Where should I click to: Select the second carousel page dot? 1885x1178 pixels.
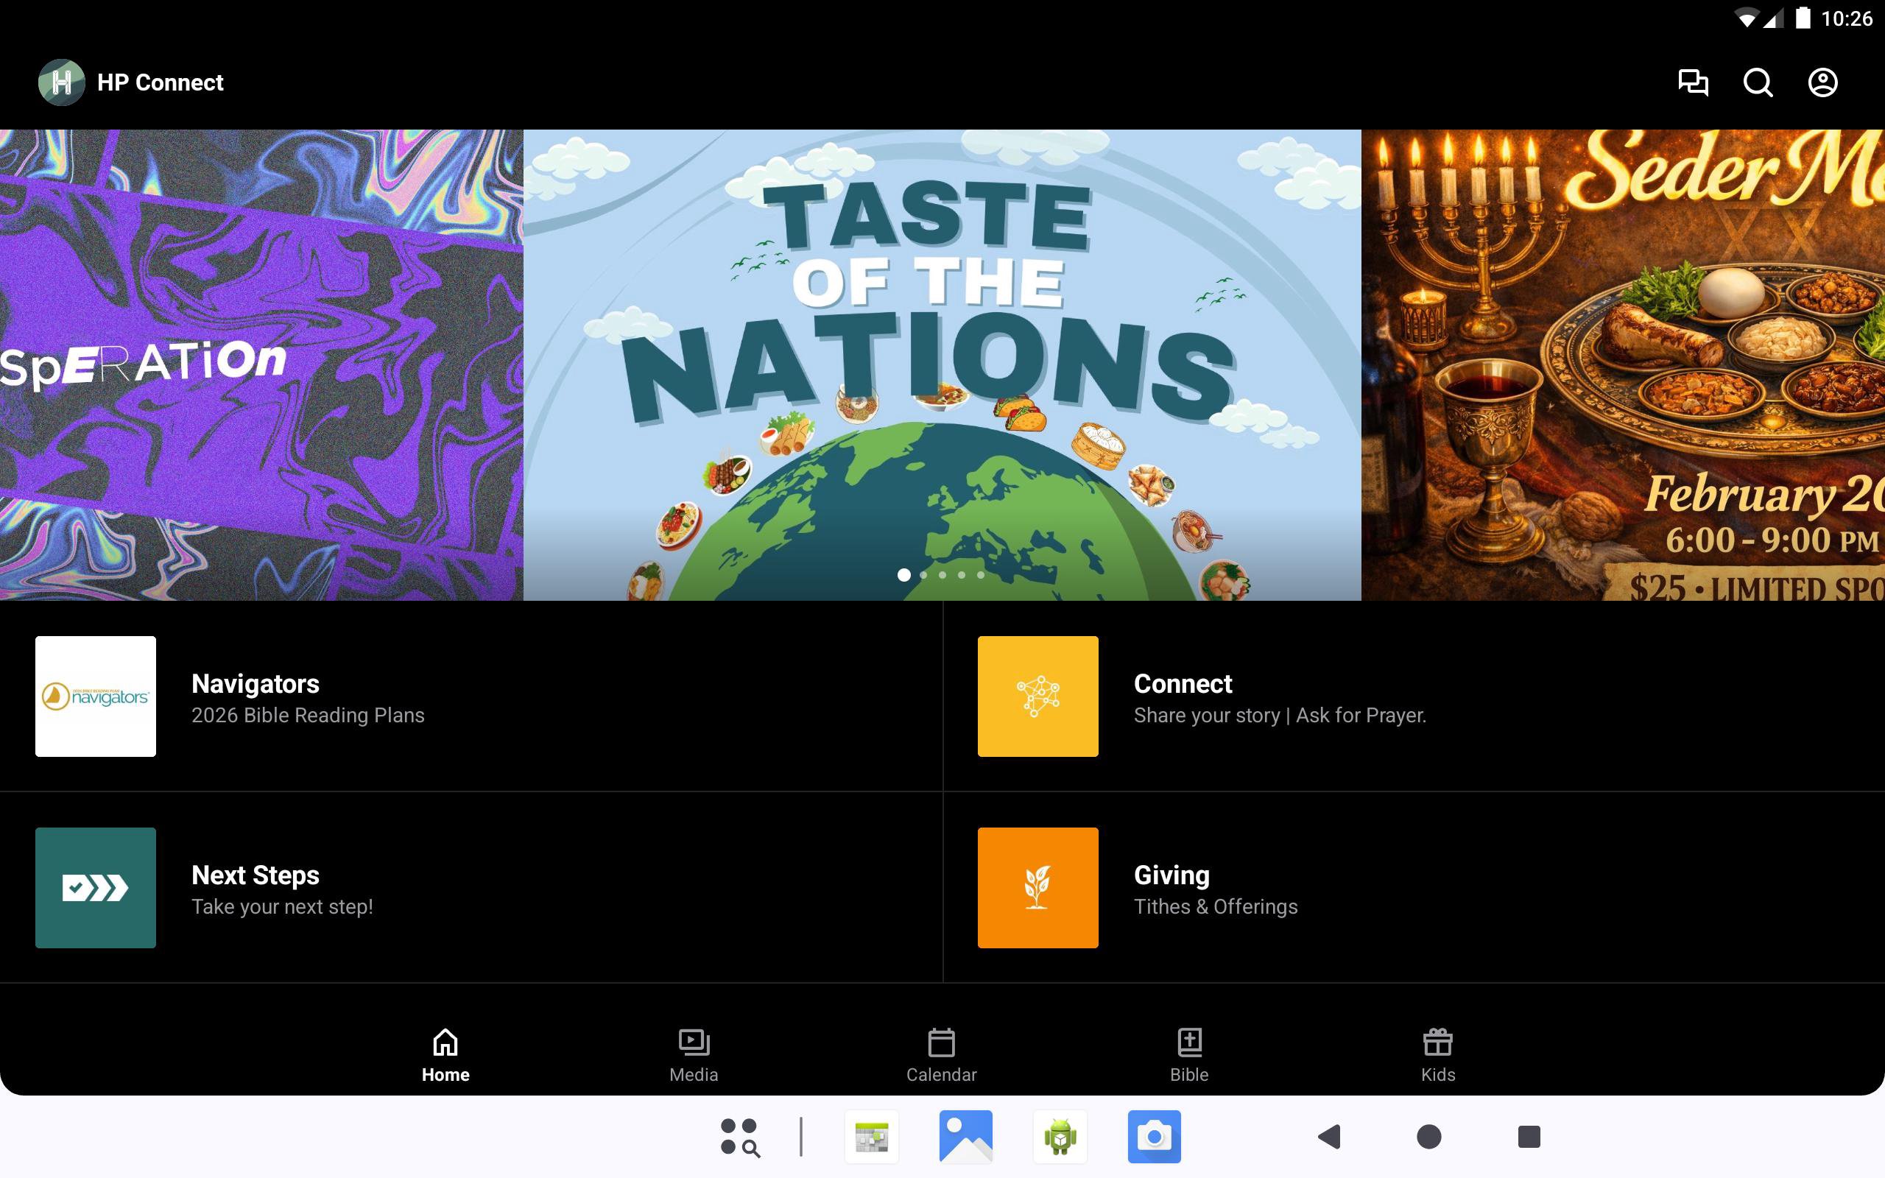(x=923, y=575)
